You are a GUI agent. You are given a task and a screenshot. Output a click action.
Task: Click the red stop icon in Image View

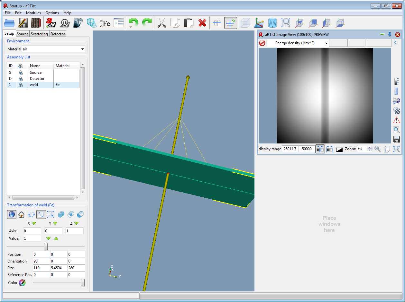(x=262, y=43)
